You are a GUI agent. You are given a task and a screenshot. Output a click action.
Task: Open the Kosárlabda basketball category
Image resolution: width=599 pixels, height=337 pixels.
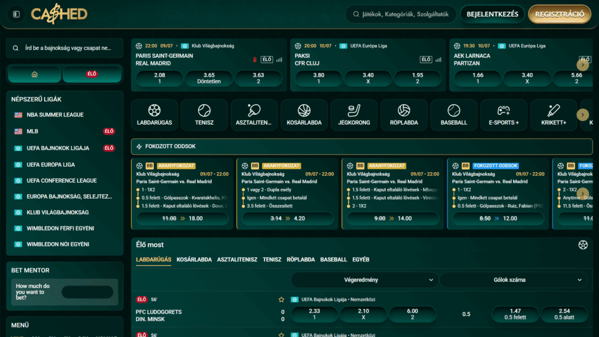point(304,115)
